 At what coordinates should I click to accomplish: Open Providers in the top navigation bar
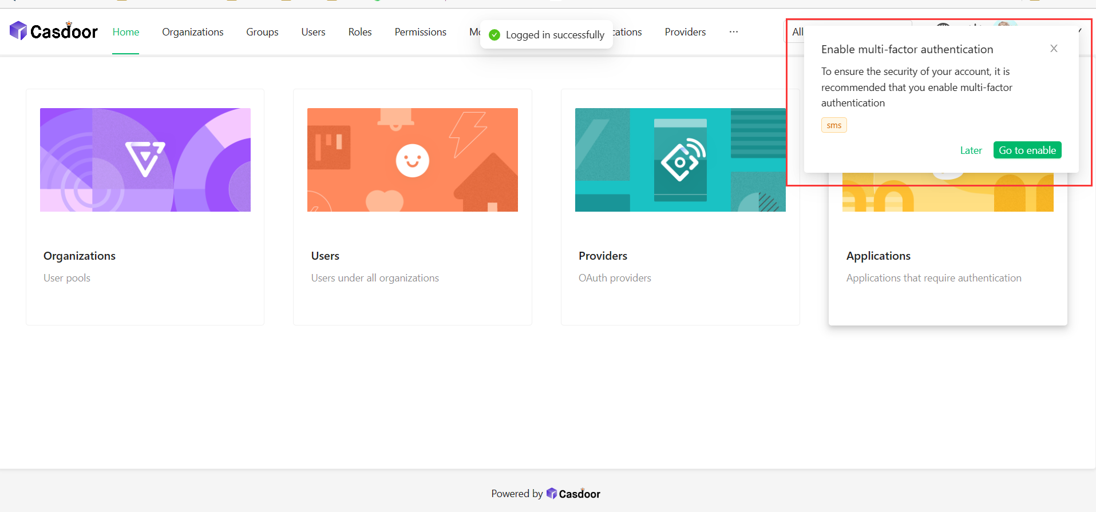click(x=685, y=32)
